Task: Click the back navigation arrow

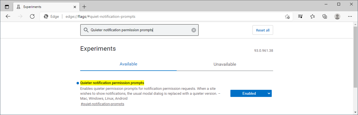Action: pyautogui.click(x=8, y=16)
